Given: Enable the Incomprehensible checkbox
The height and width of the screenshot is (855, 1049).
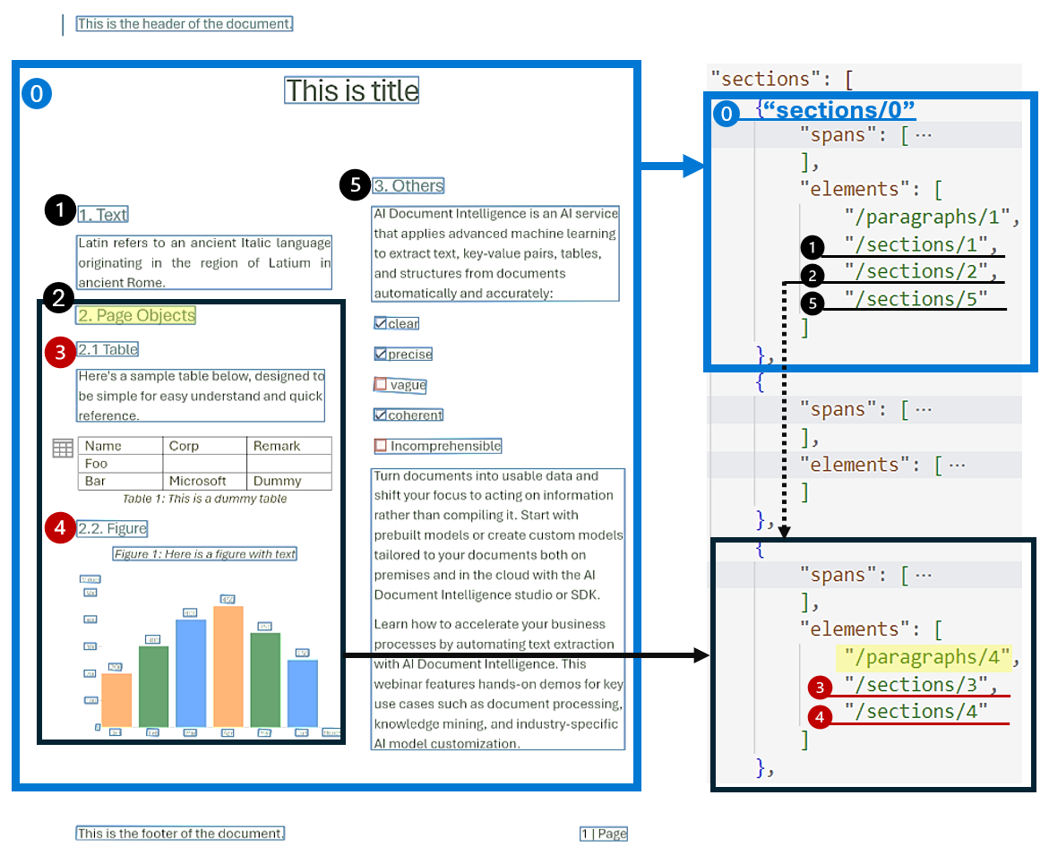Looking at the screenshot, I should [383, 445].
